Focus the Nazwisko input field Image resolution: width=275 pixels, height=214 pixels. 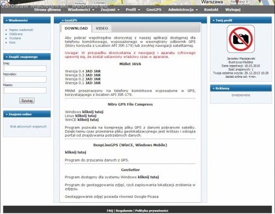pyautogui.click(x=25, y=79)
